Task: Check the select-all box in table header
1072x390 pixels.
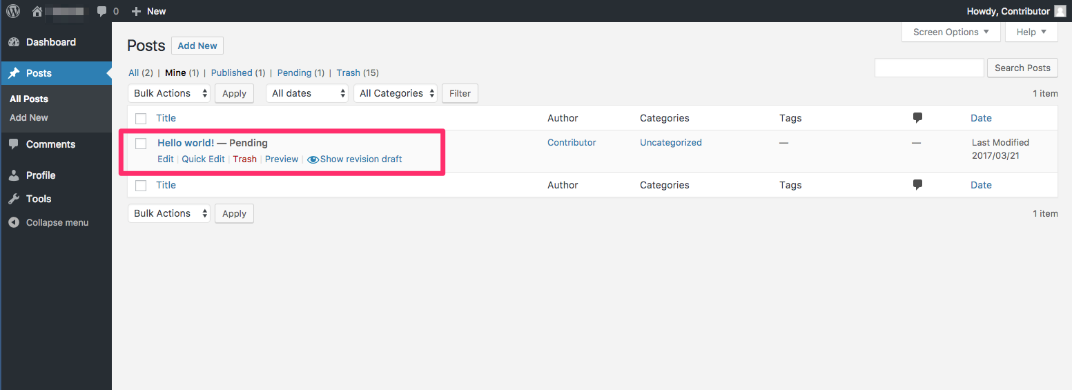Action: (x=141, y=118)
